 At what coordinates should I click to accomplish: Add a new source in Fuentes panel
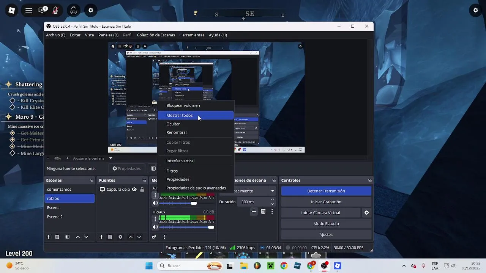point(101,237)
